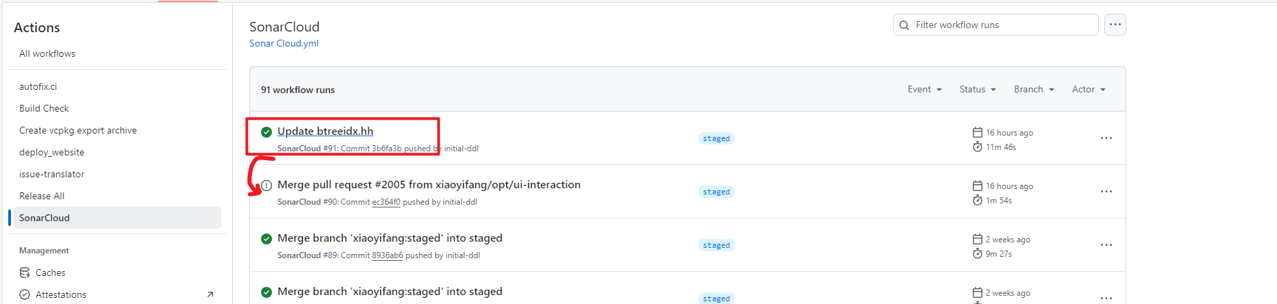Open commit ec364f0 link
The height and width of the screenshot is (304, 1277).
386,202
